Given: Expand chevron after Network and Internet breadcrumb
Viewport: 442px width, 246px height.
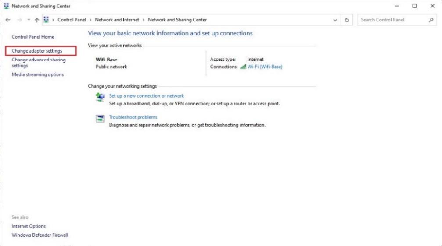Looking at the screenshot, I should pyautogui.click(x=144, y=20).
